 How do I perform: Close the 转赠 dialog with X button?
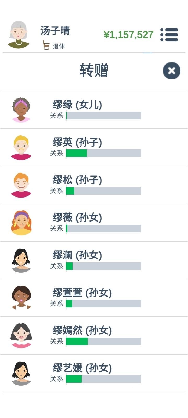(172, 71)
